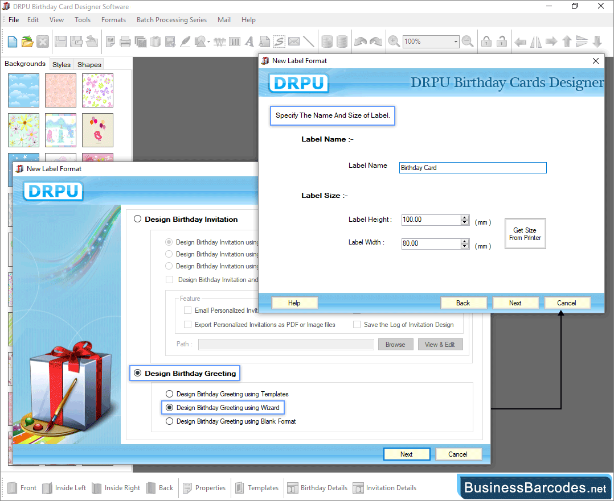Select the text tool letter A icon
The image size is (614, 501).
[x=249, y=42]
